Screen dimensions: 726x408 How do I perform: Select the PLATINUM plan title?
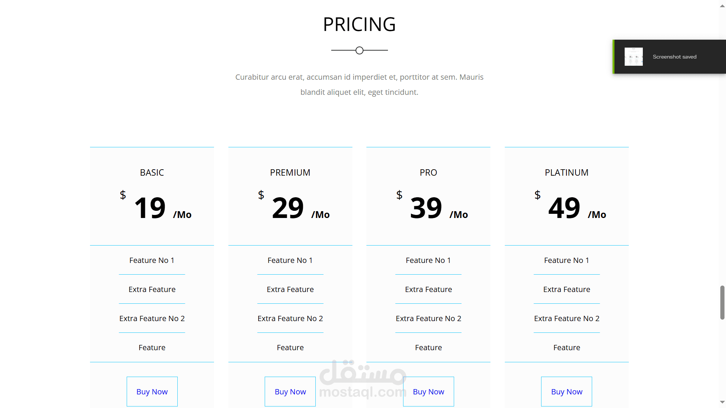(566, 173)
